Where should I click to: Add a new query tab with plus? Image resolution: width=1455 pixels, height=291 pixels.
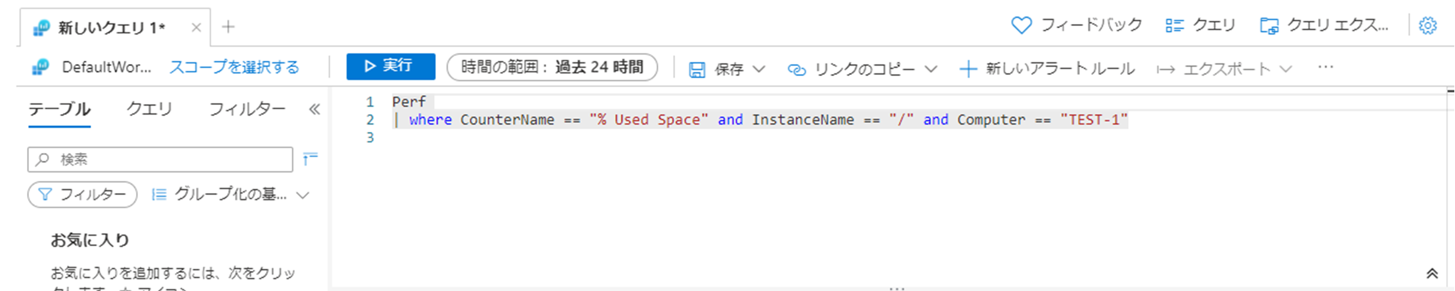(228, 27)
